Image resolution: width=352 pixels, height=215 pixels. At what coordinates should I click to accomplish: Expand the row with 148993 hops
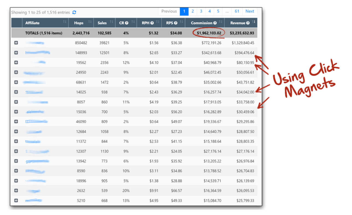16,53
